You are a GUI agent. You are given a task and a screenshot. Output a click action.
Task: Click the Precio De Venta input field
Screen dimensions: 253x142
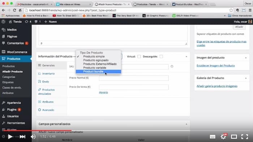pyautogui.click(x=134, y=87)
